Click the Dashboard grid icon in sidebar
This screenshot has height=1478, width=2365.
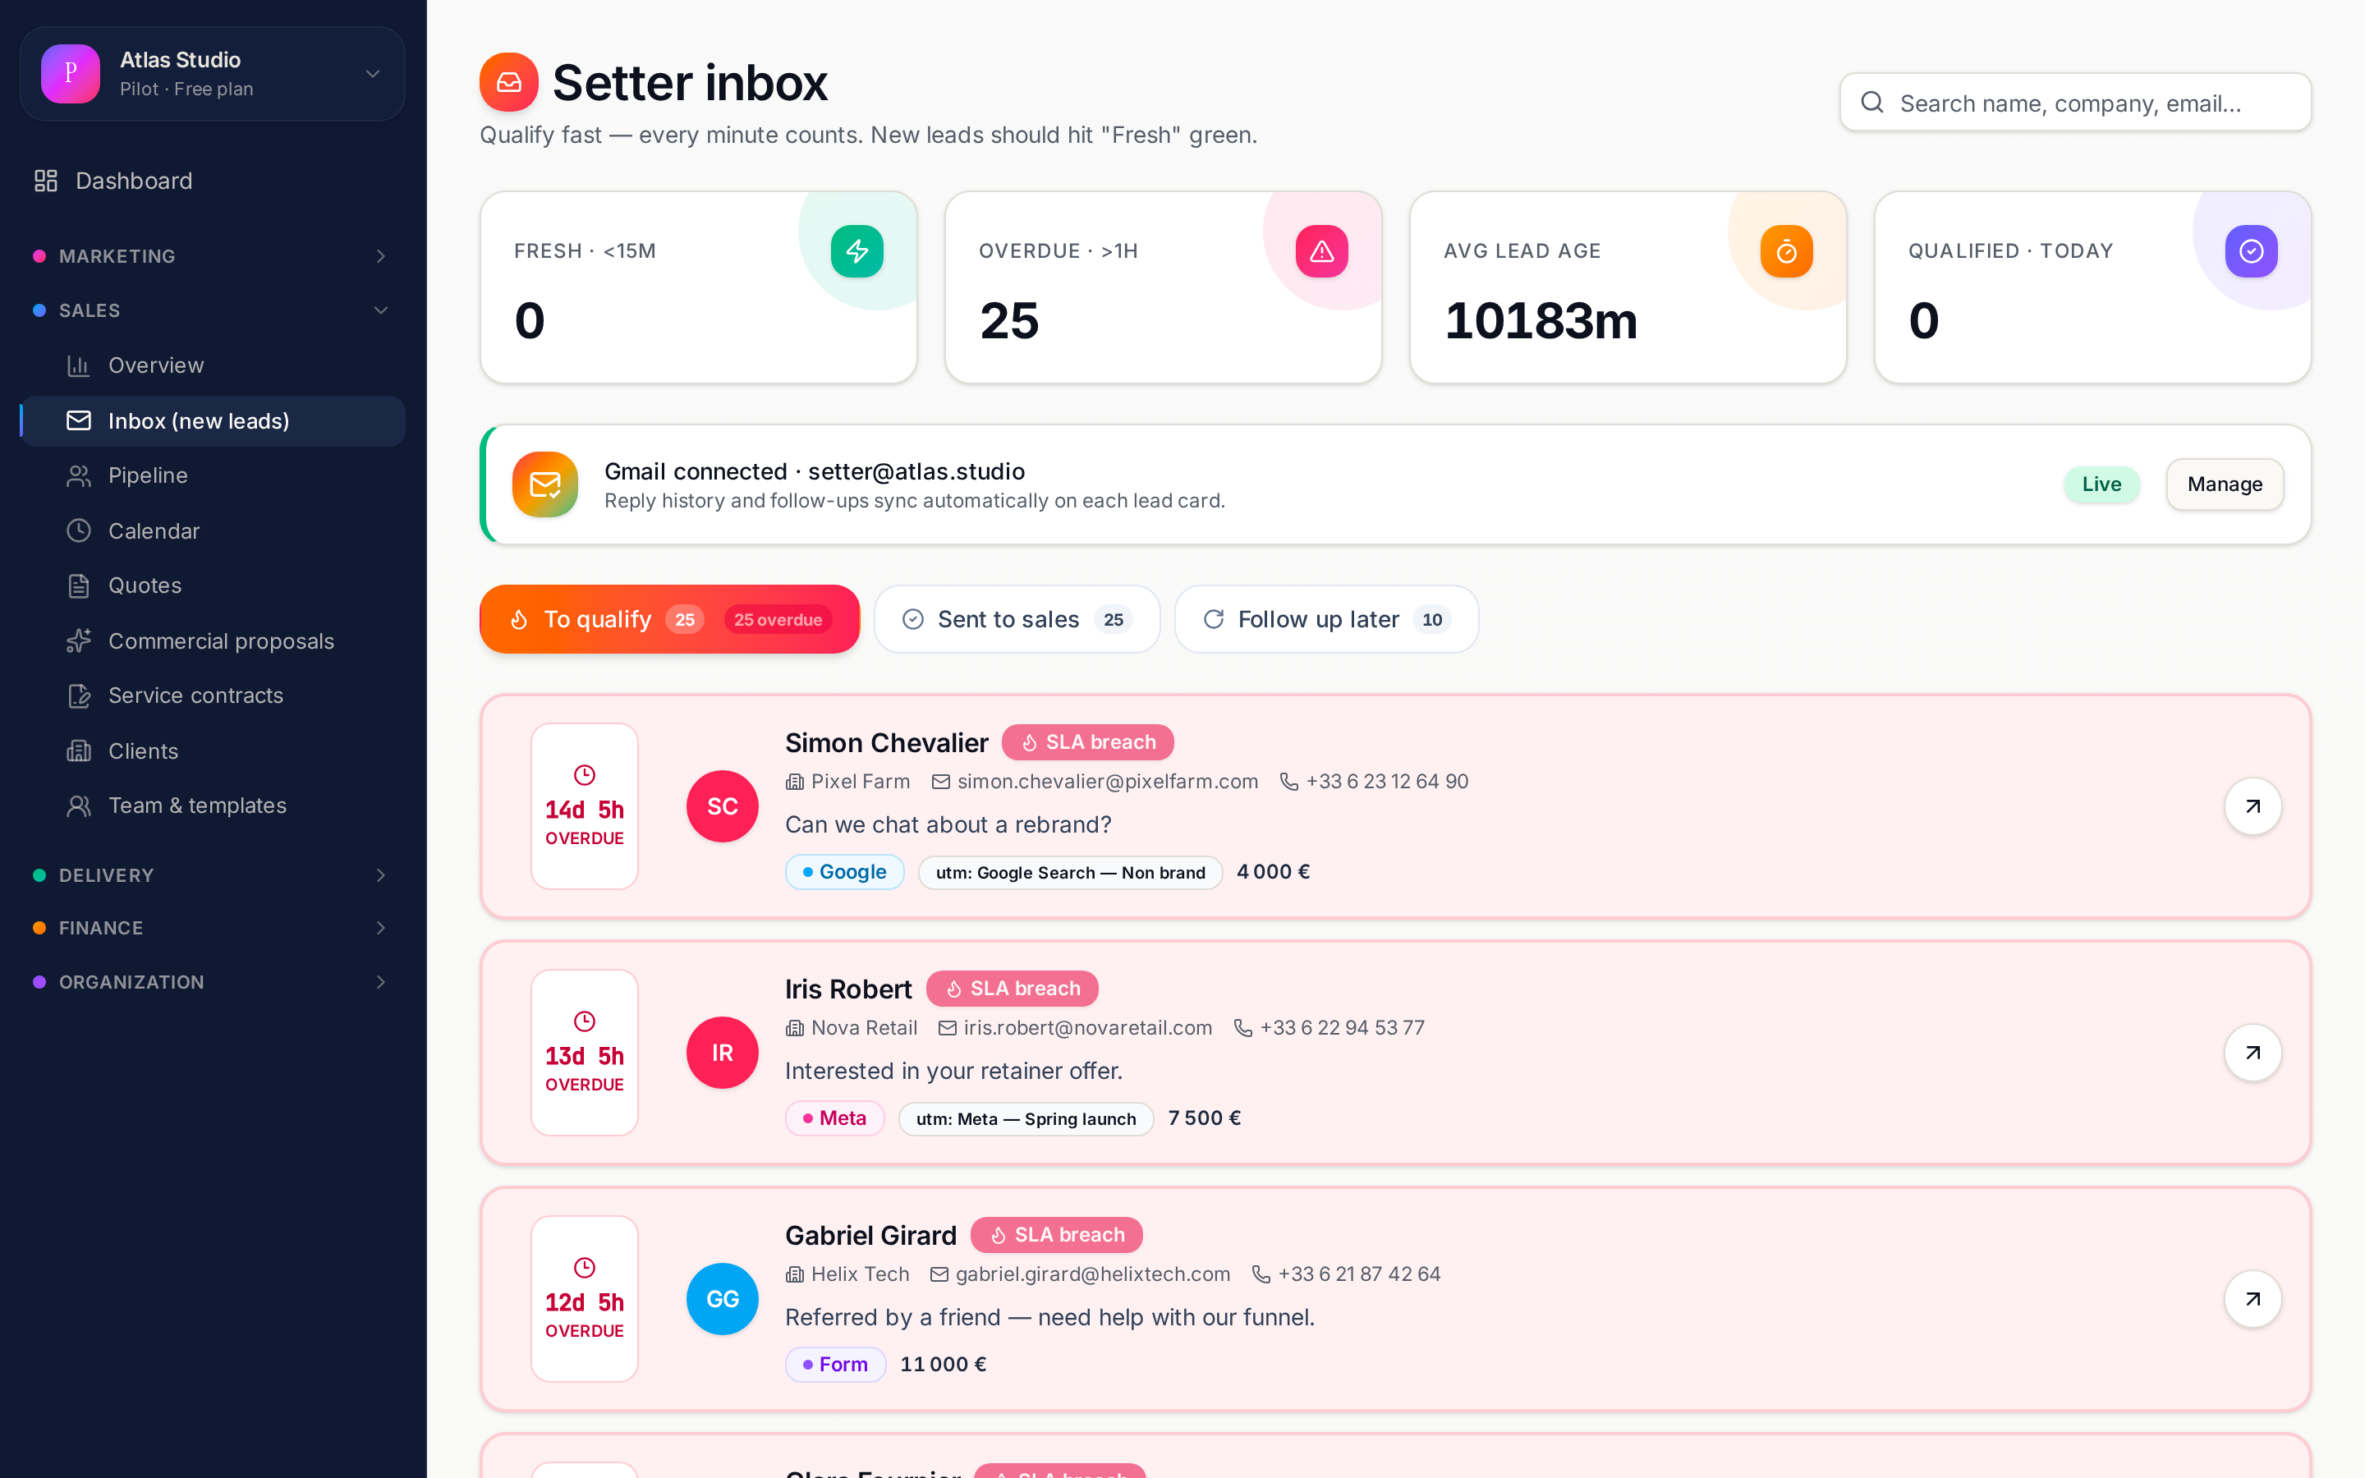click(x=46, y=181)
